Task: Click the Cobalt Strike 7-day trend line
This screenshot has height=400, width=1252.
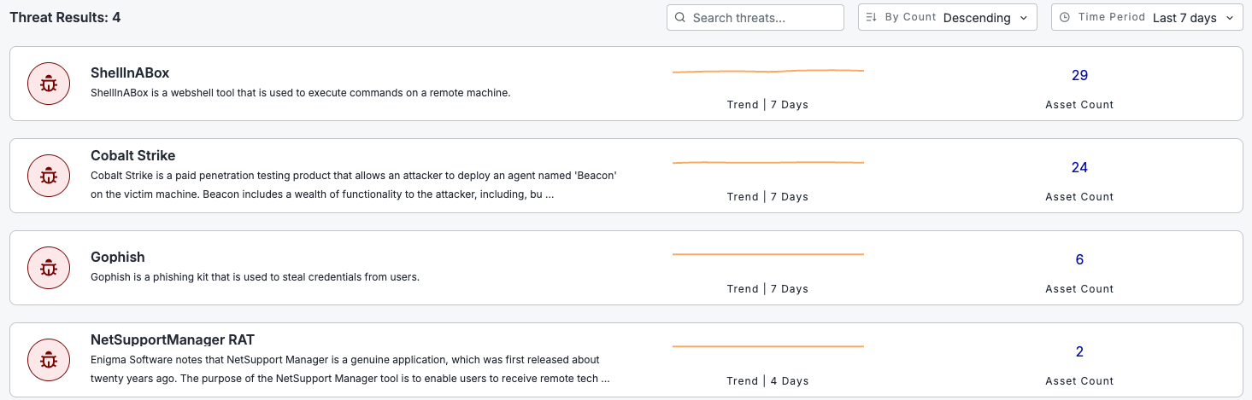Action: click(x=768, y=162)
